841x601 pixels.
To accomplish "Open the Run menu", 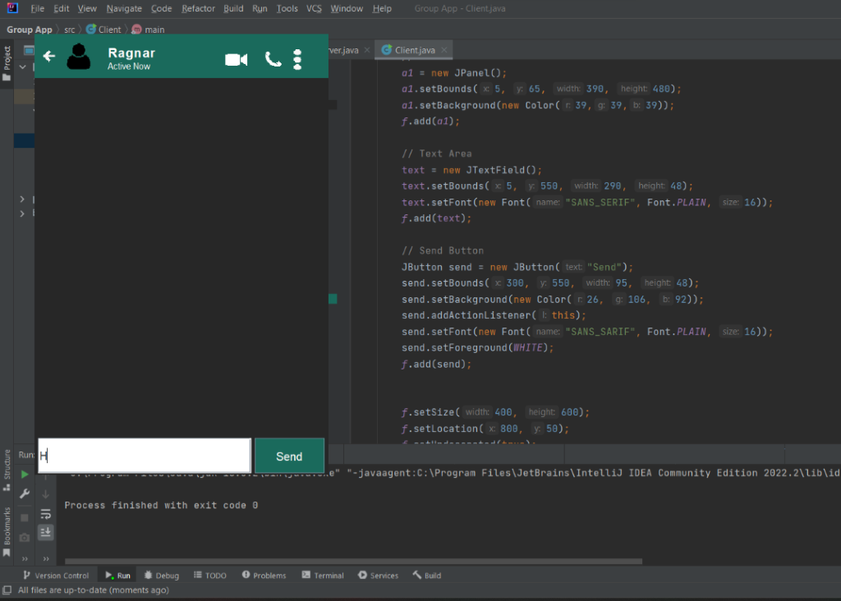I will click(260, 8).
